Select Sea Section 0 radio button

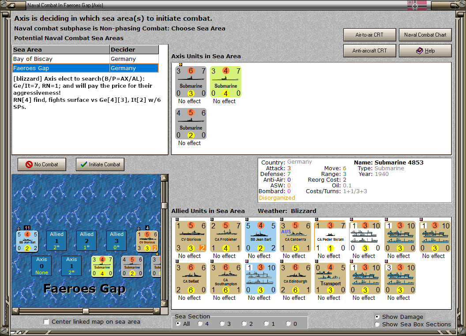coord(288,324)
